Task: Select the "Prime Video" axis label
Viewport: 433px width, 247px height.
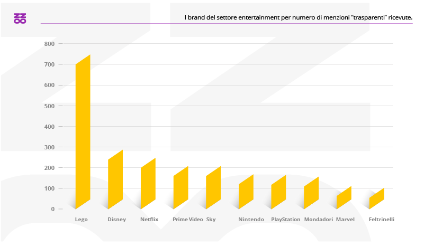Action: [188, 220]
